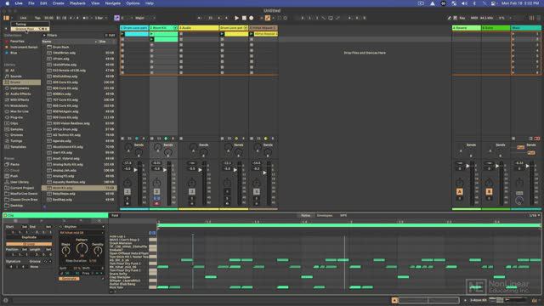
Task: Click the Stop button in the transport bar
Action: click(x=244, y=18)
